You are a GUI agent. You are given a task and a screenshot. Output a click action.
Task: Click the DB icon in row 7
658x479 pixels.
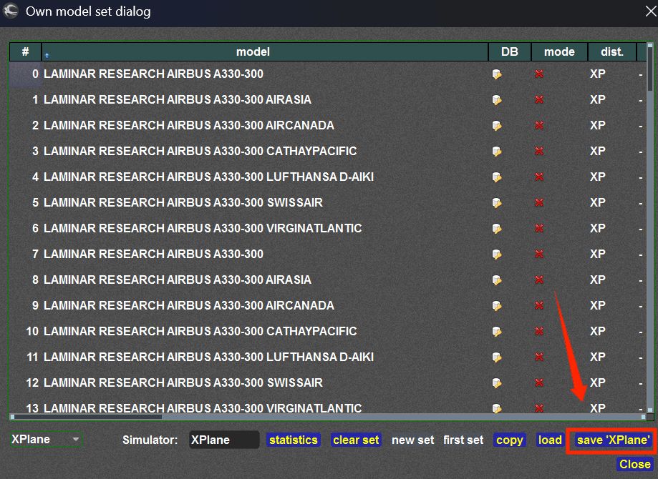click(x=497, y=255)
